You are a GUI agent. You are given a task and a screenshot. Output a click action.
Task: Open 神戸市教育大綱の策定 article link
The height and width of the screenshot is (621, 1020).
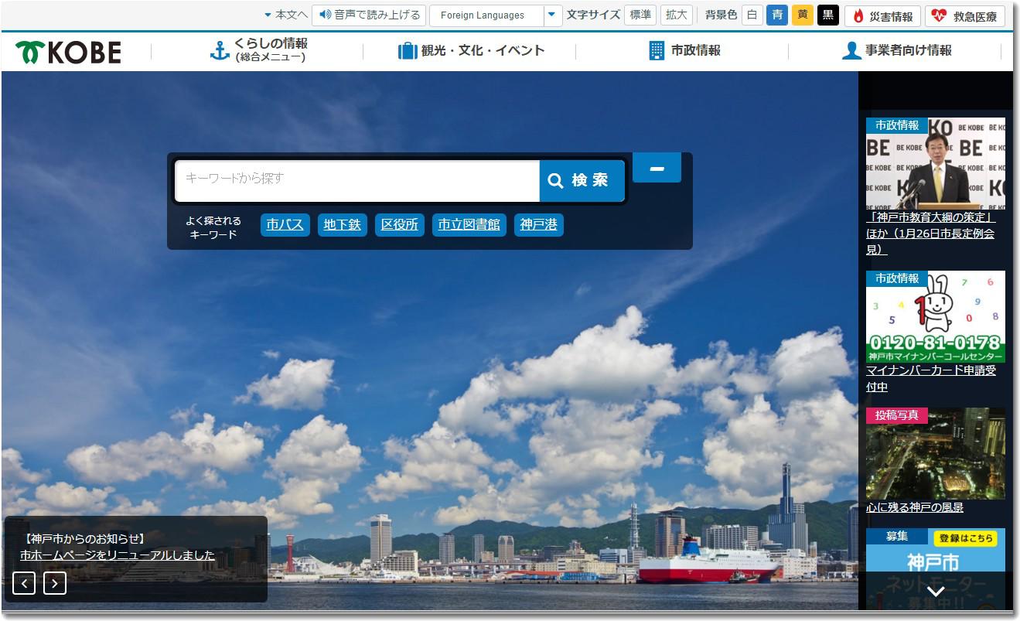click(931, 234)
